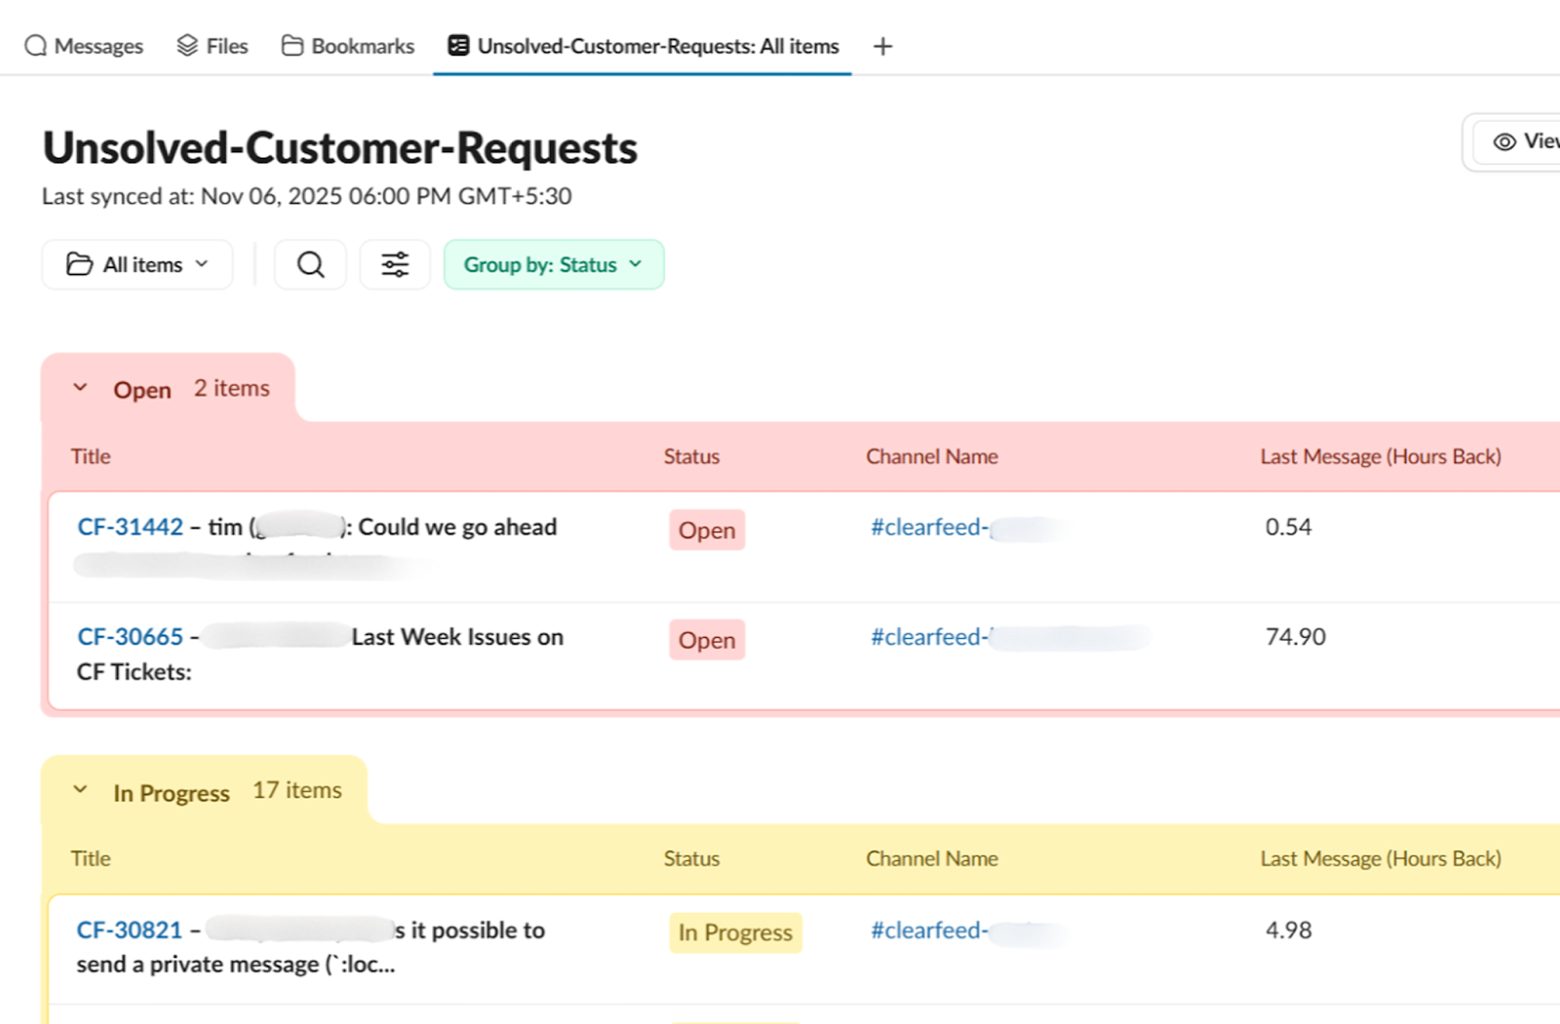
Task: Open the filter sliders icon next to search
Action: [x=395, y=264]
